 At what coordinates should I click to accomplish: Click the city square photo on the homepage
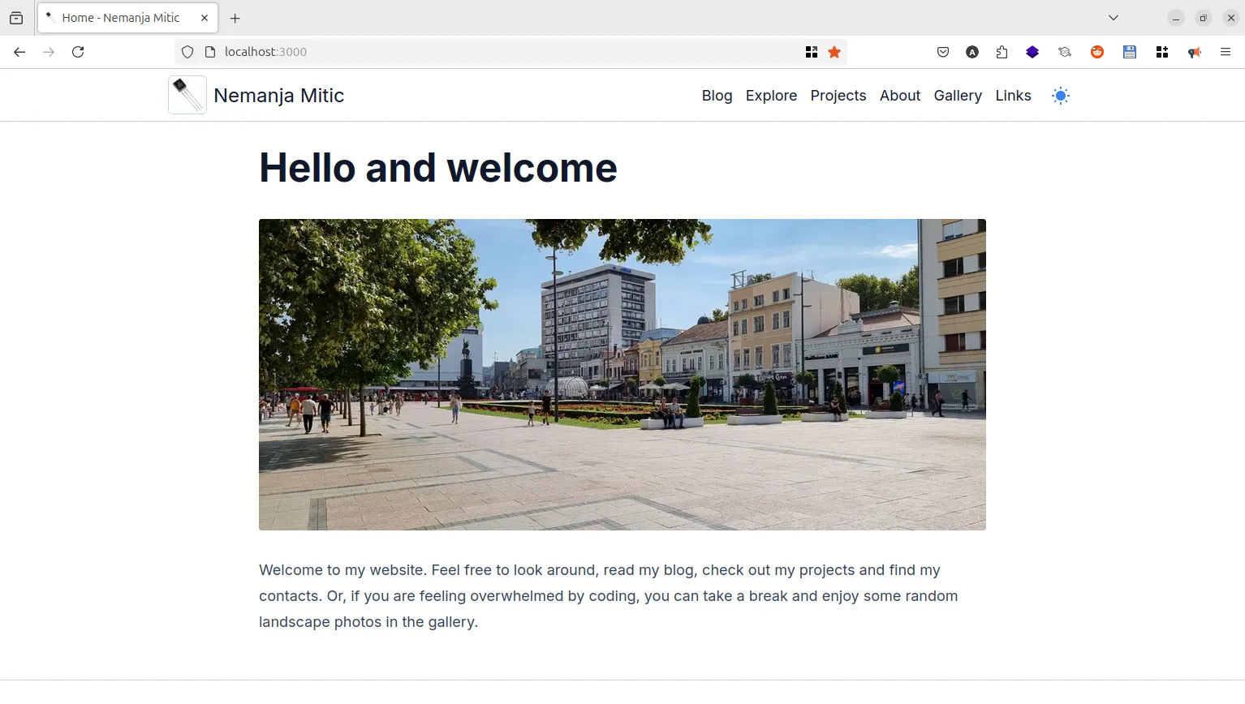622,374
